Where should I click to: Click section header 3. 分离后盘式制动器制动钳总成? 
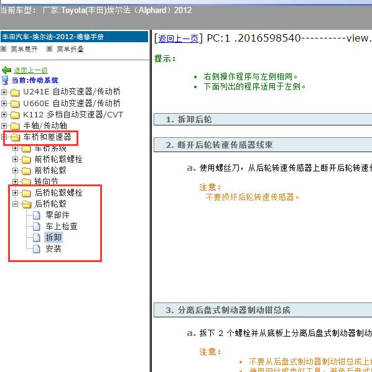(x=263, y=310)
